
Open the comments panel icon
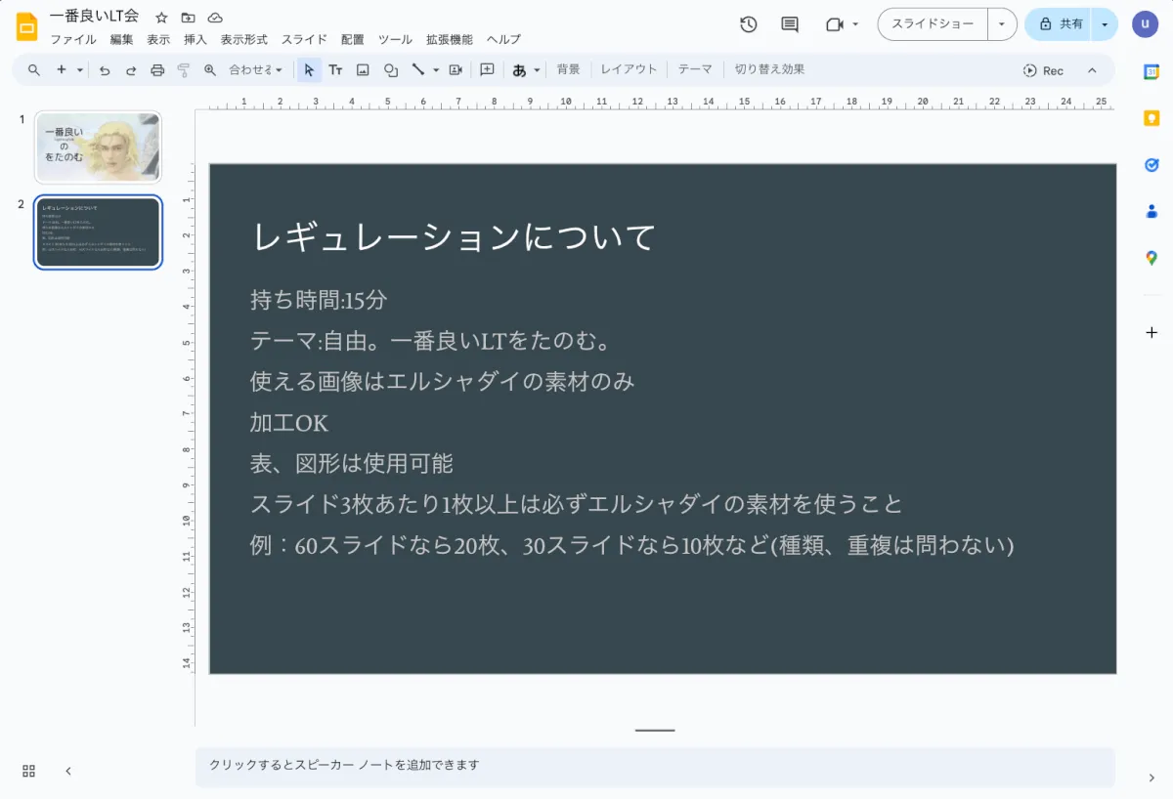pos(790,24)
